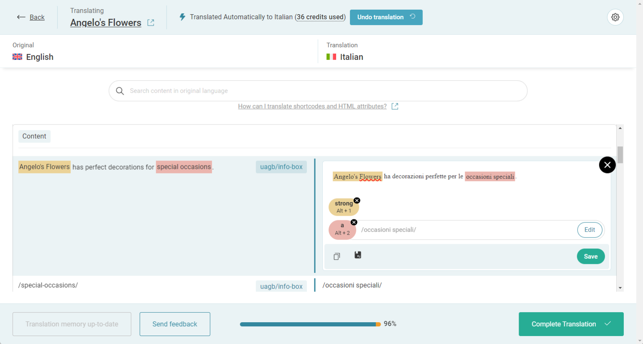
Task: Remove the link marker labeled a
Action: pyautogui.click(x=354, y=222)
